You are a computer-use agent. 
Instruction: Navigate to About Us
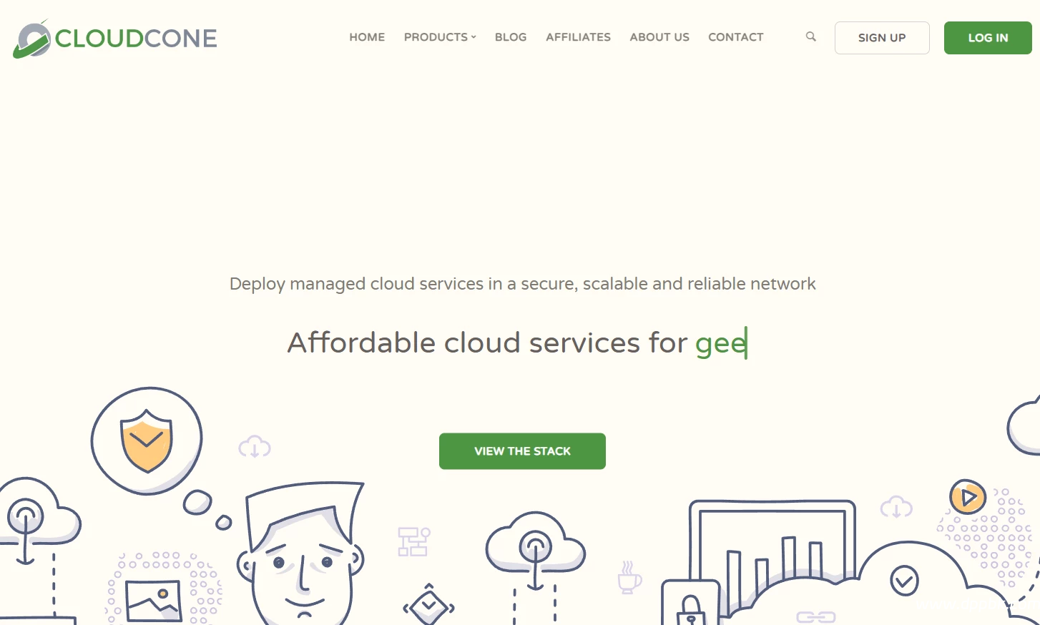tap(659, 37)
